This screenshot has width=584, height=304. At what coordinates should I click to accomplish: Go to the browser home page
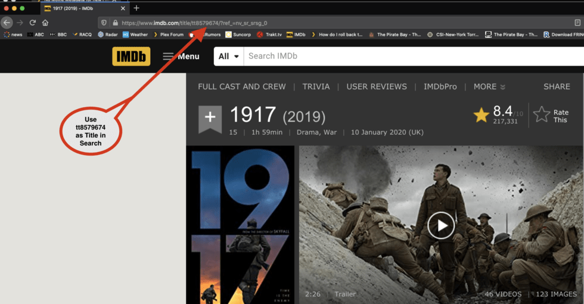[x=45, y=23]
